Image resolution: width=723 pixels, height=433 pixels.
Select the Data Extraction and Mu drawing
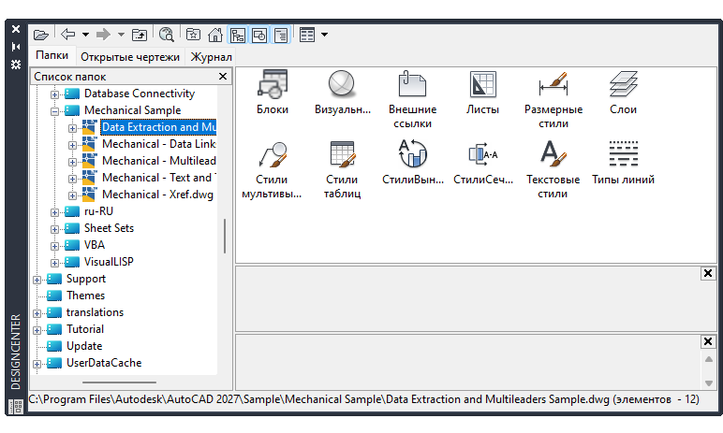coord(158,127)
